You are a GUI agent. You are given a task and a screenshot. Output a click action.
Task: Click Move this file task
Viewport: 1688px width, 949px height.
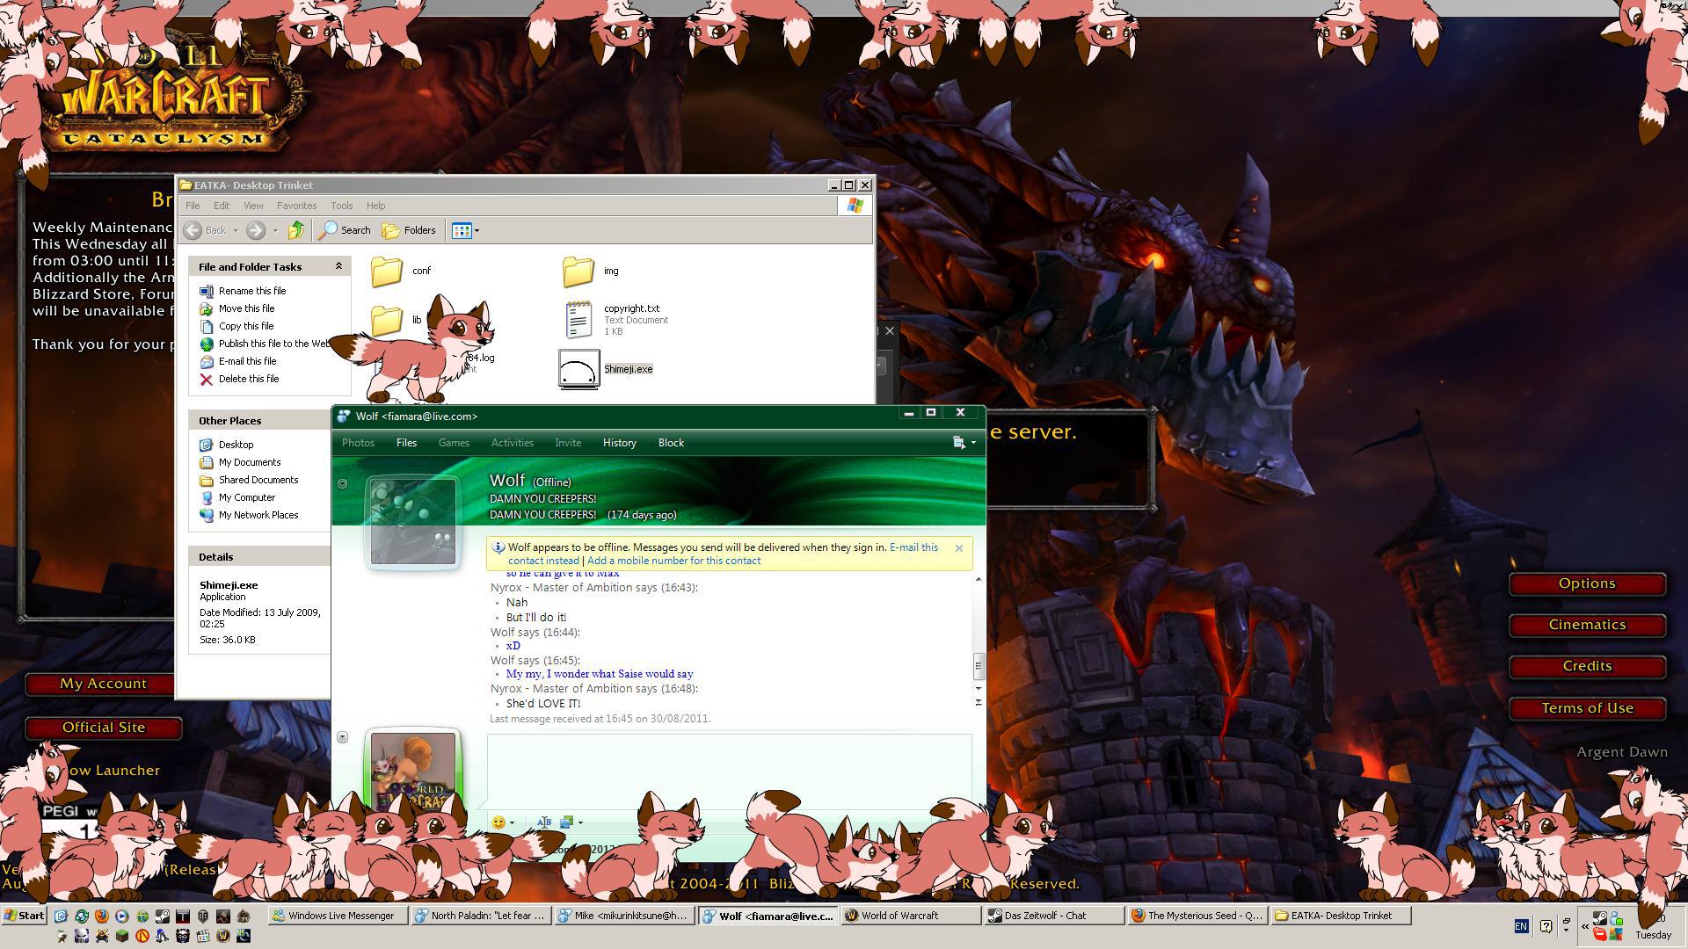pos(246,308)
